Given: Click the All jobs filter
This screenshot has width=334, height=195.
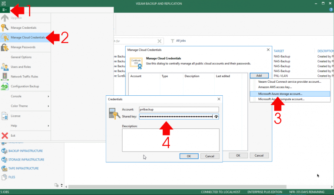Looking at the screenshot, I should (x=178, y=41).
